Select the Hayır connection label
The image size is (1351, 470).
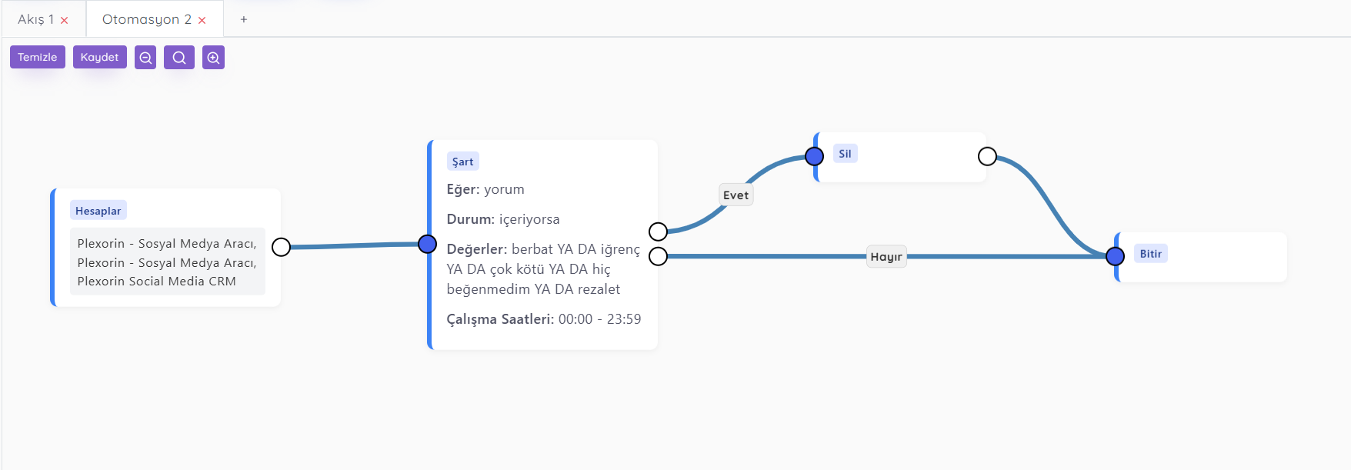886,257
